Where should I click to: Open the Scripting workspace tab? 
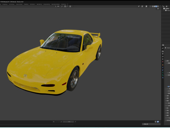(x=63, y=4)
